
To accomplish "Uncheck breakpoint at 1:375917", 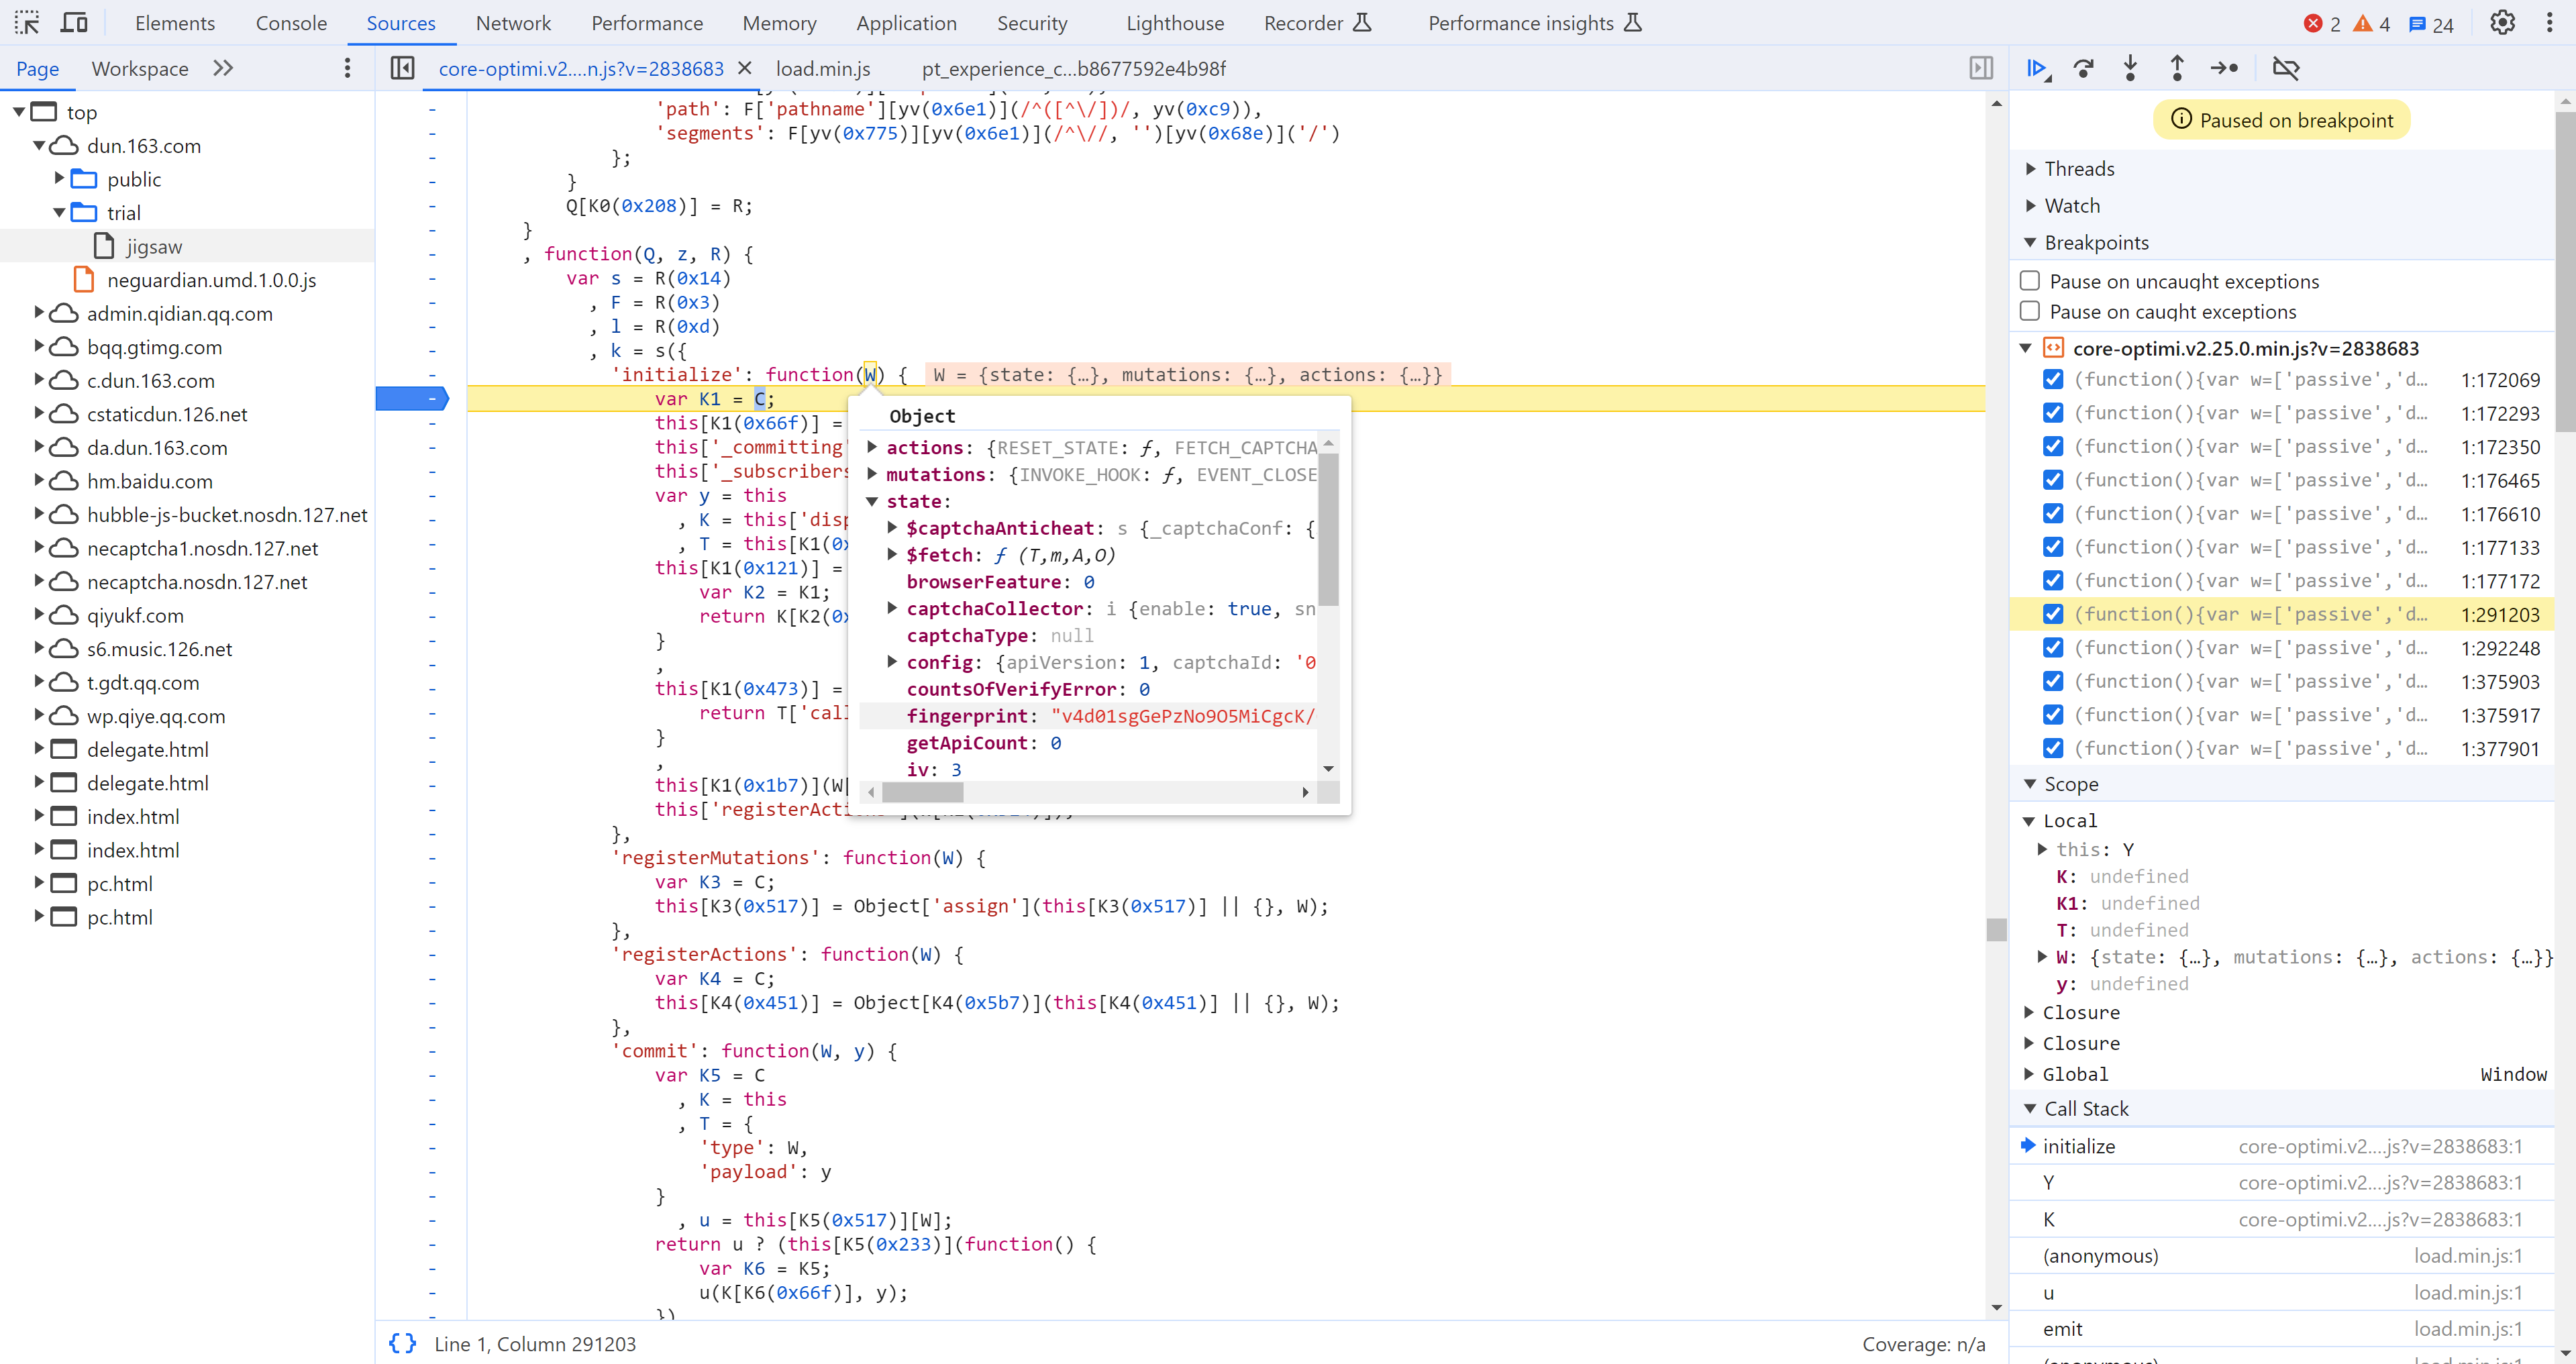I will 2053,714.
